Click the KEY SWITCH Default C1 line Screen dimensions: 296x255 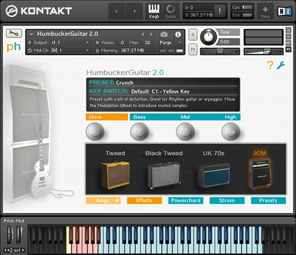pyautogui.click(x=163, y=91)
